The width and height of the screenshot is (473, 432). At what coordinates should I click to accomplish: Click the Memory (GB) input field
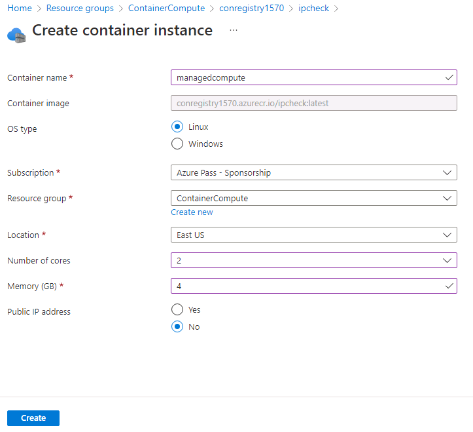(314, 286)
